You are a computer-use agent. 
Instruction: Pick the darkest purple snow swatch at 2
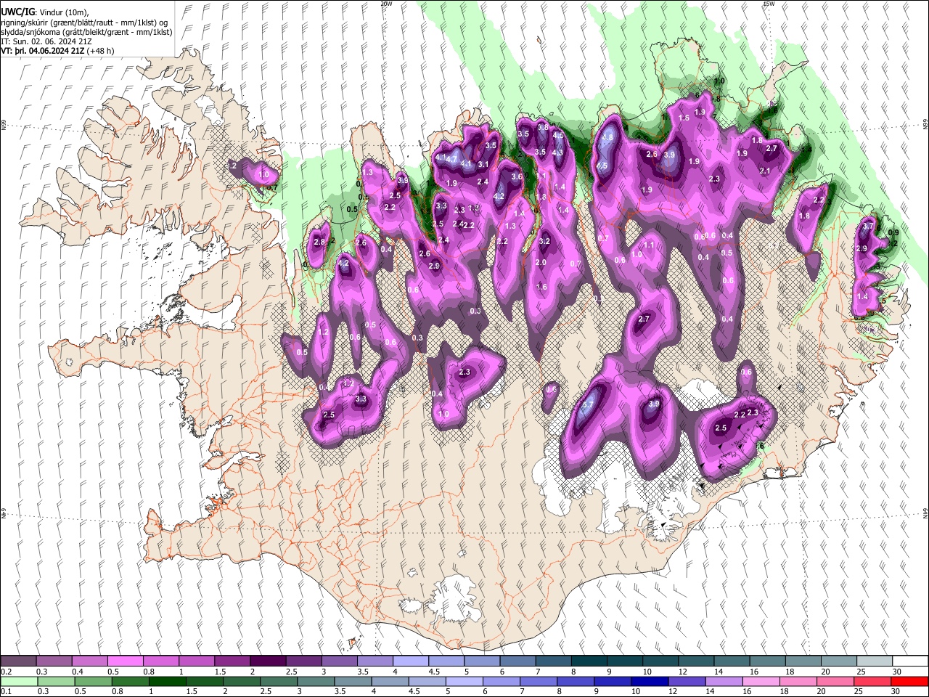tap(268, 661)
